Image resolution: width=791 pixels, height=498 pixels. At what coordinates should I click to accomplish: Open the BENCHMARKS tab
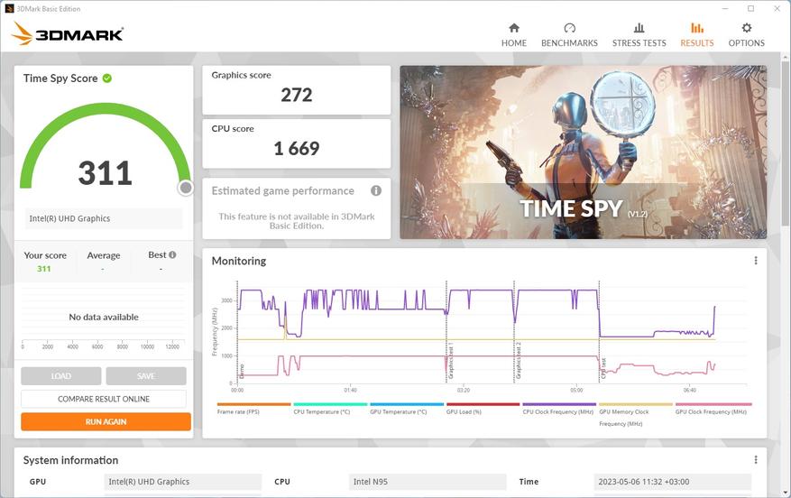click(569, 35)
